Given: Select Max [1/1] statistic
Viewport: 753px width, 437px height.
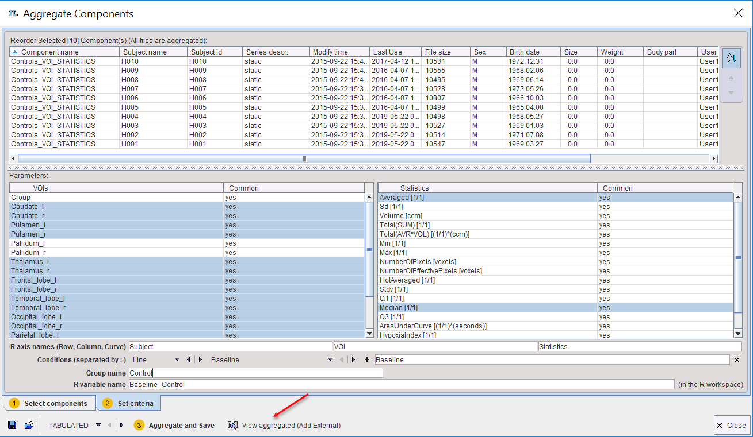Looking at the screenshot, I should click(x=556, y=253).
